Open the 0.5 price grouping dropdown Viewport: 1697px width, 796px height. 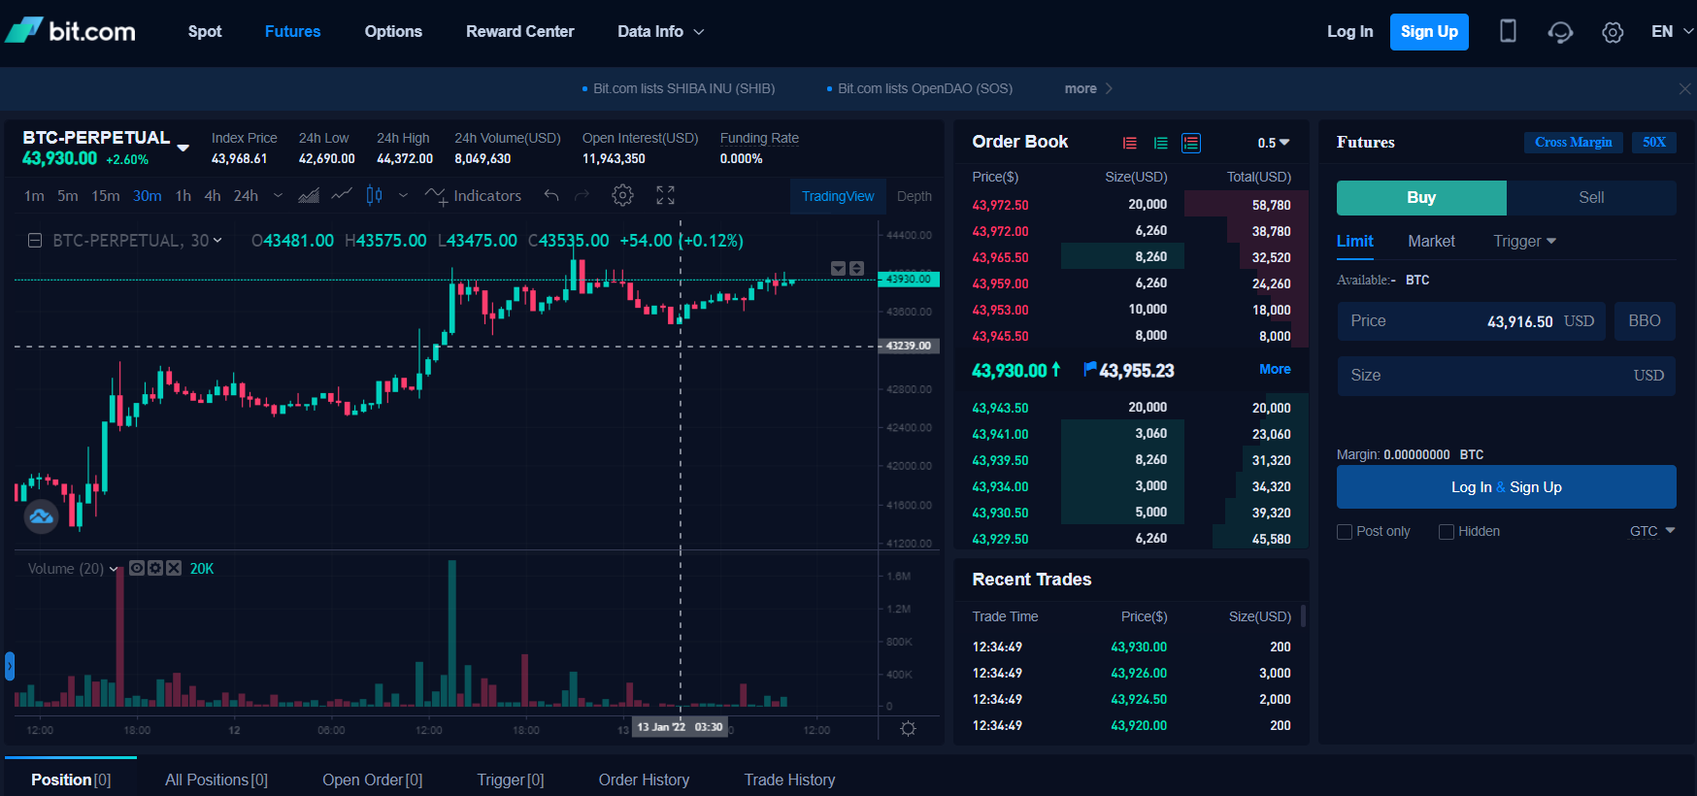[1273, 143]
